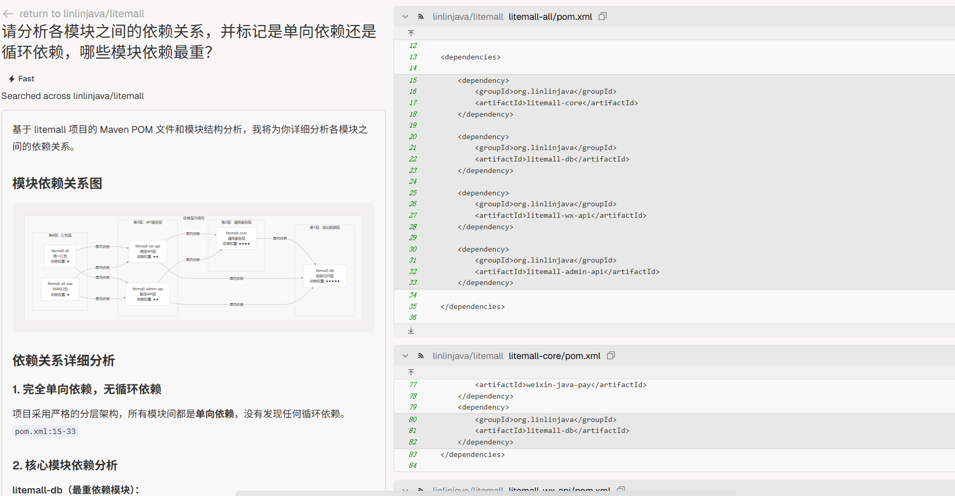
Task: Click the 'return to linlinjava/litemall' text
Action: (82, 14)
